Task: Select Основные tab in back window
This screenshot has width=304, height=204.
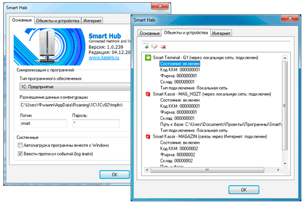Action: (x=22, y=20)
